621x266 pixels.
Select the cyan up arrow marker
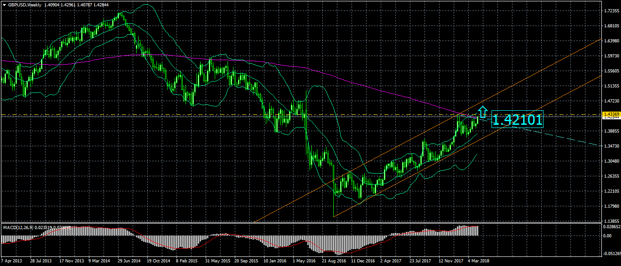(483, 112)
